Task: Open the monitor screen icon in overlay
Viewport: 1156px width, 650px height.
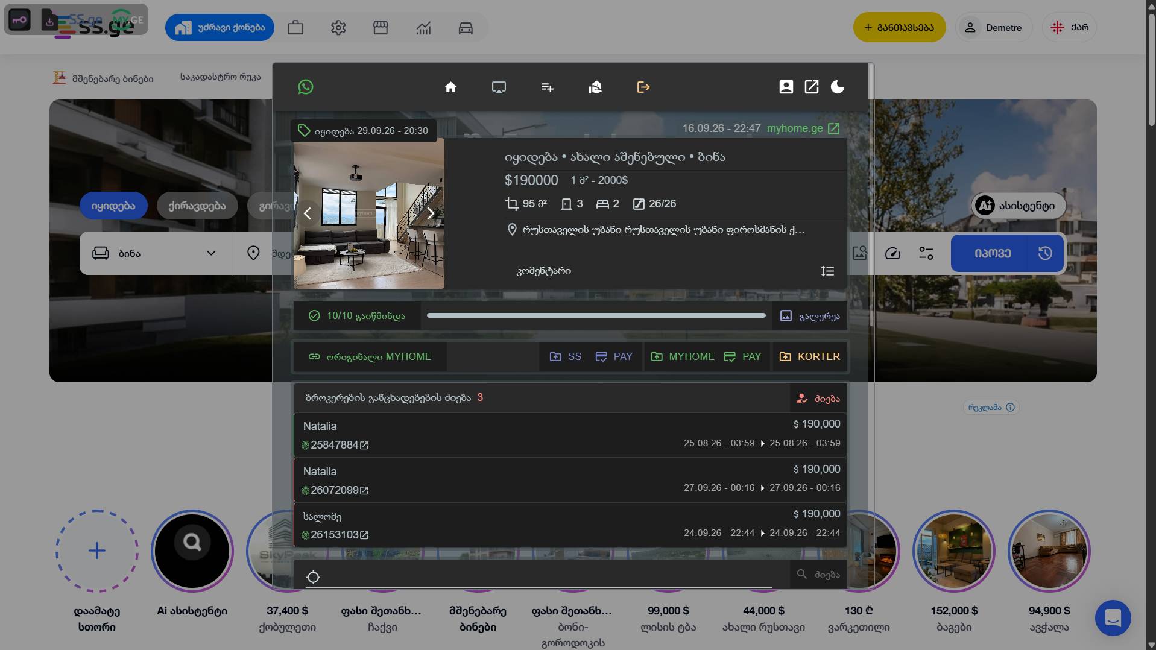Action: pos(499,87)
